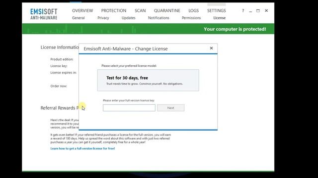Maximize the Emsisoft main window
The width and height of the screenshot is (318, 178).
click(258, 10)
